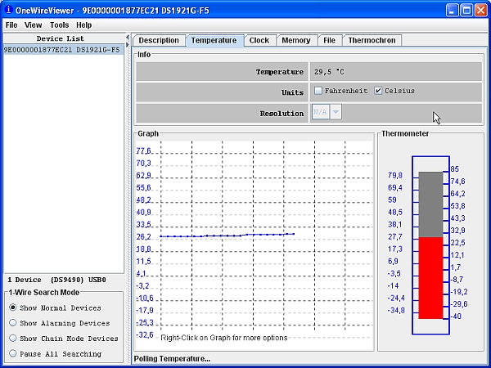This screenshot has height=368, width=491.
Task: Open the Thermochron tab
Action: tap(372, 40)
